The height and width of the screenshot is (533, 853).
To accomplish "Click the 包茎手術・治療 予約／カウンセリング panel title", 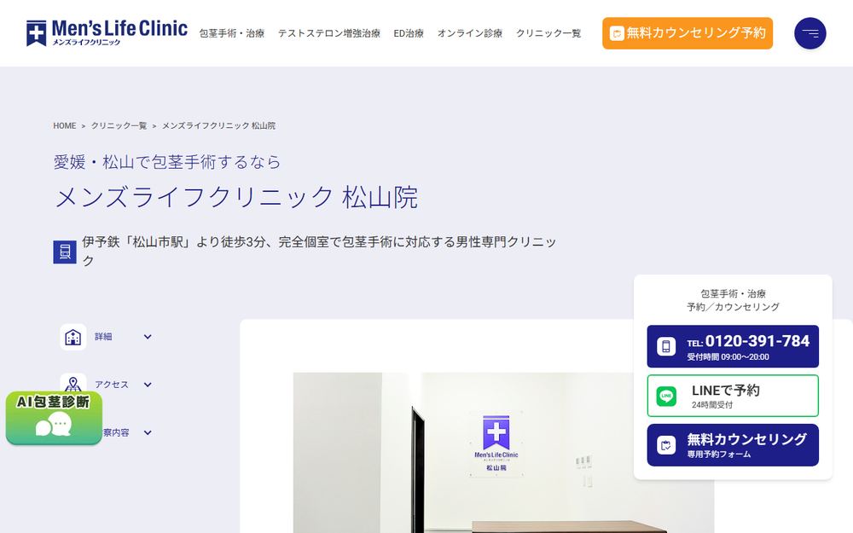I will [x=732, y=300].
